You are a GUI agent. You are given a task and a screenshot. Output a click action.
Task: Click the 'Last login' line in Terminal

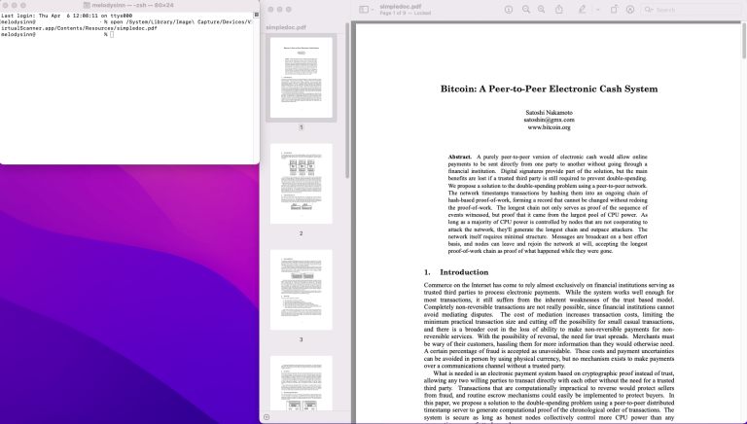click(67, 16)
